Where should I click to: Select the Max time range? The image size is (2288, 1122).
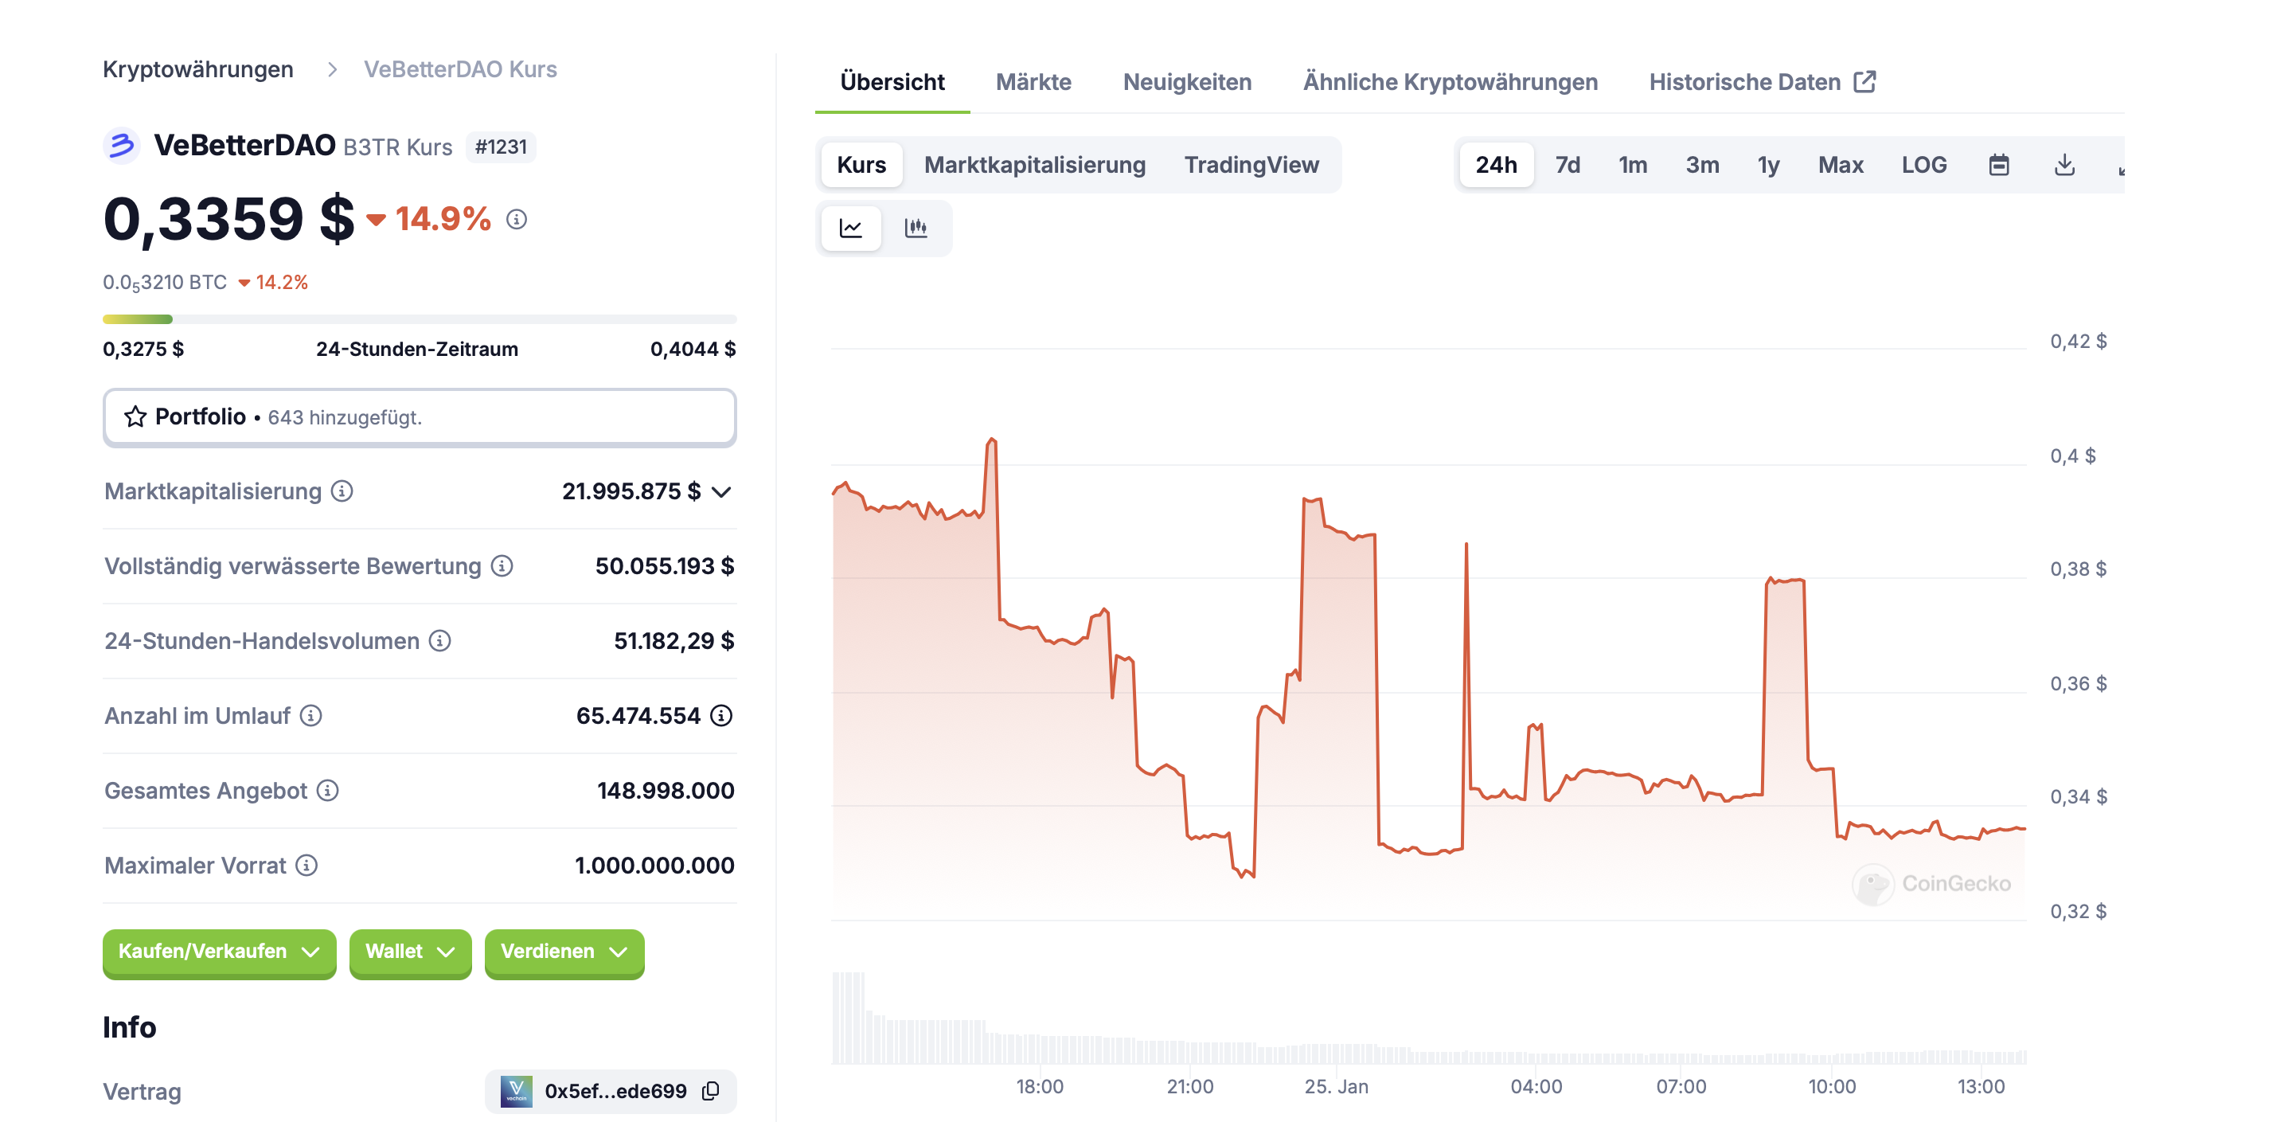[1841, 166]
